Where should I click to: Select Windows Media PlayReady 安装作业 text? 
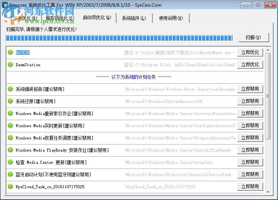point(62,150)
